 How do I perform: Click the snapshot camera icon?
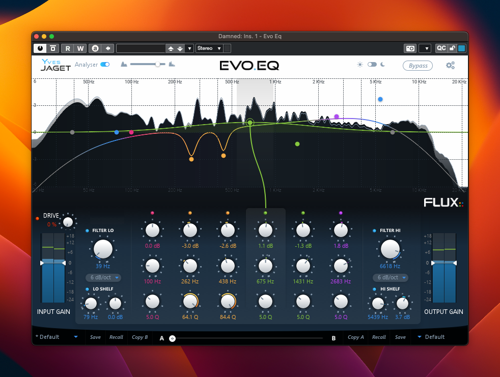click(x=410, y=48)
